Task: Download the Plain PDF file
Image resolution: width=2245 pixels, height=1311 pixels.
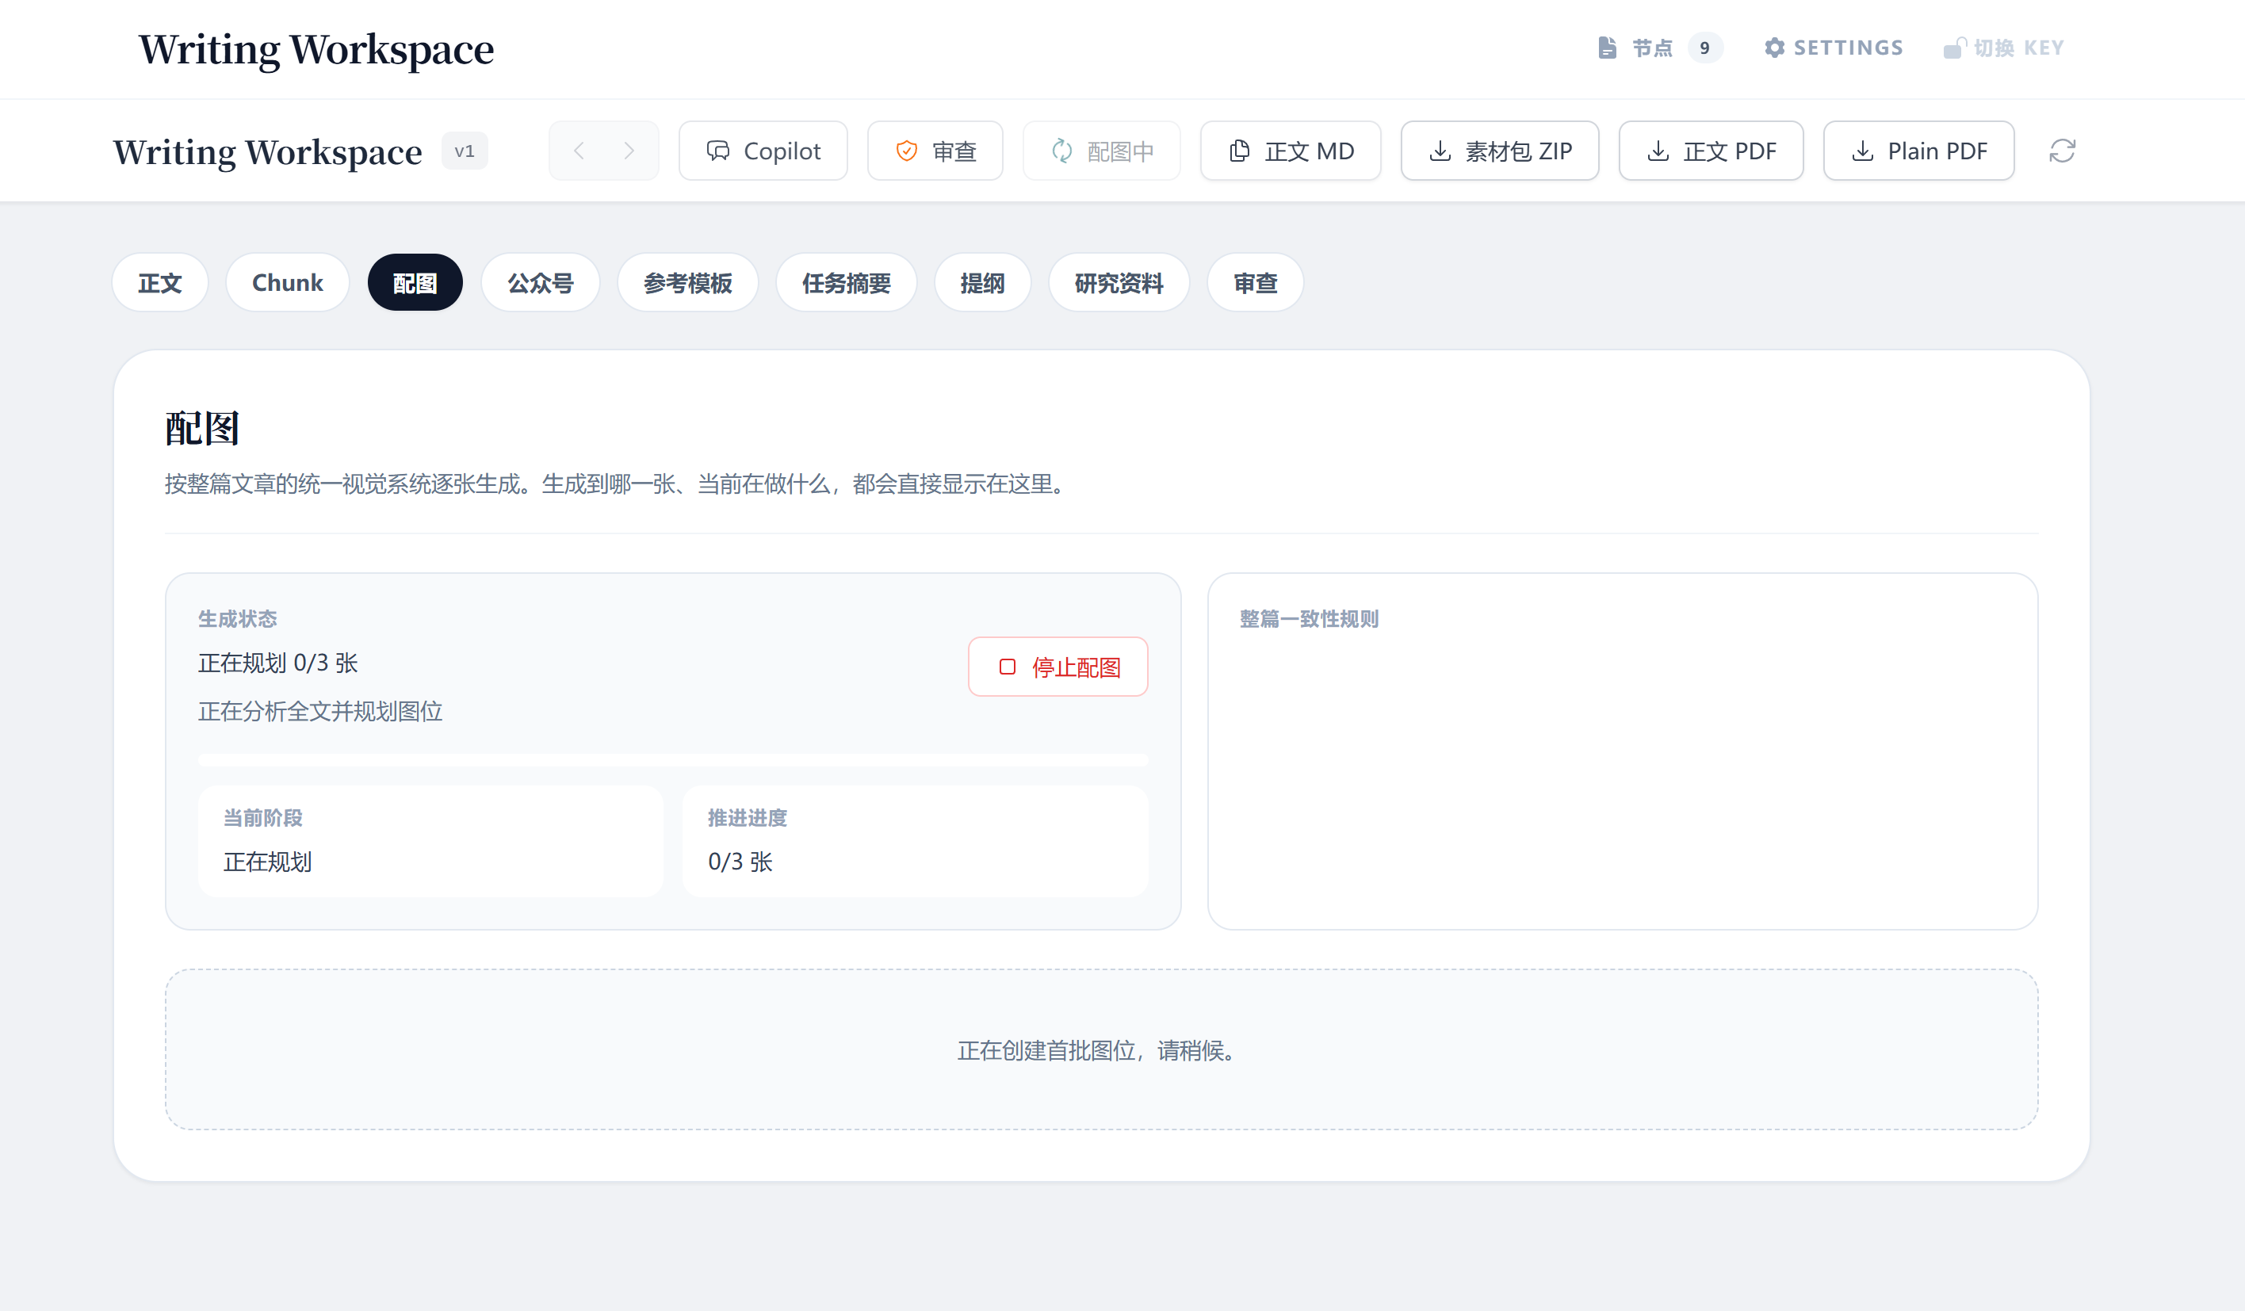Action: click(x=1918, y=151)
